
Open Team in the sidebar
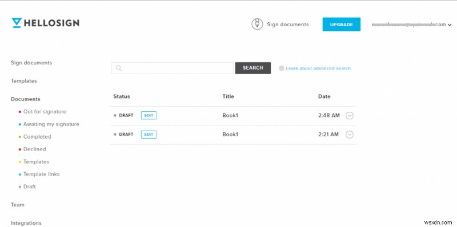[x=18, y=205]
